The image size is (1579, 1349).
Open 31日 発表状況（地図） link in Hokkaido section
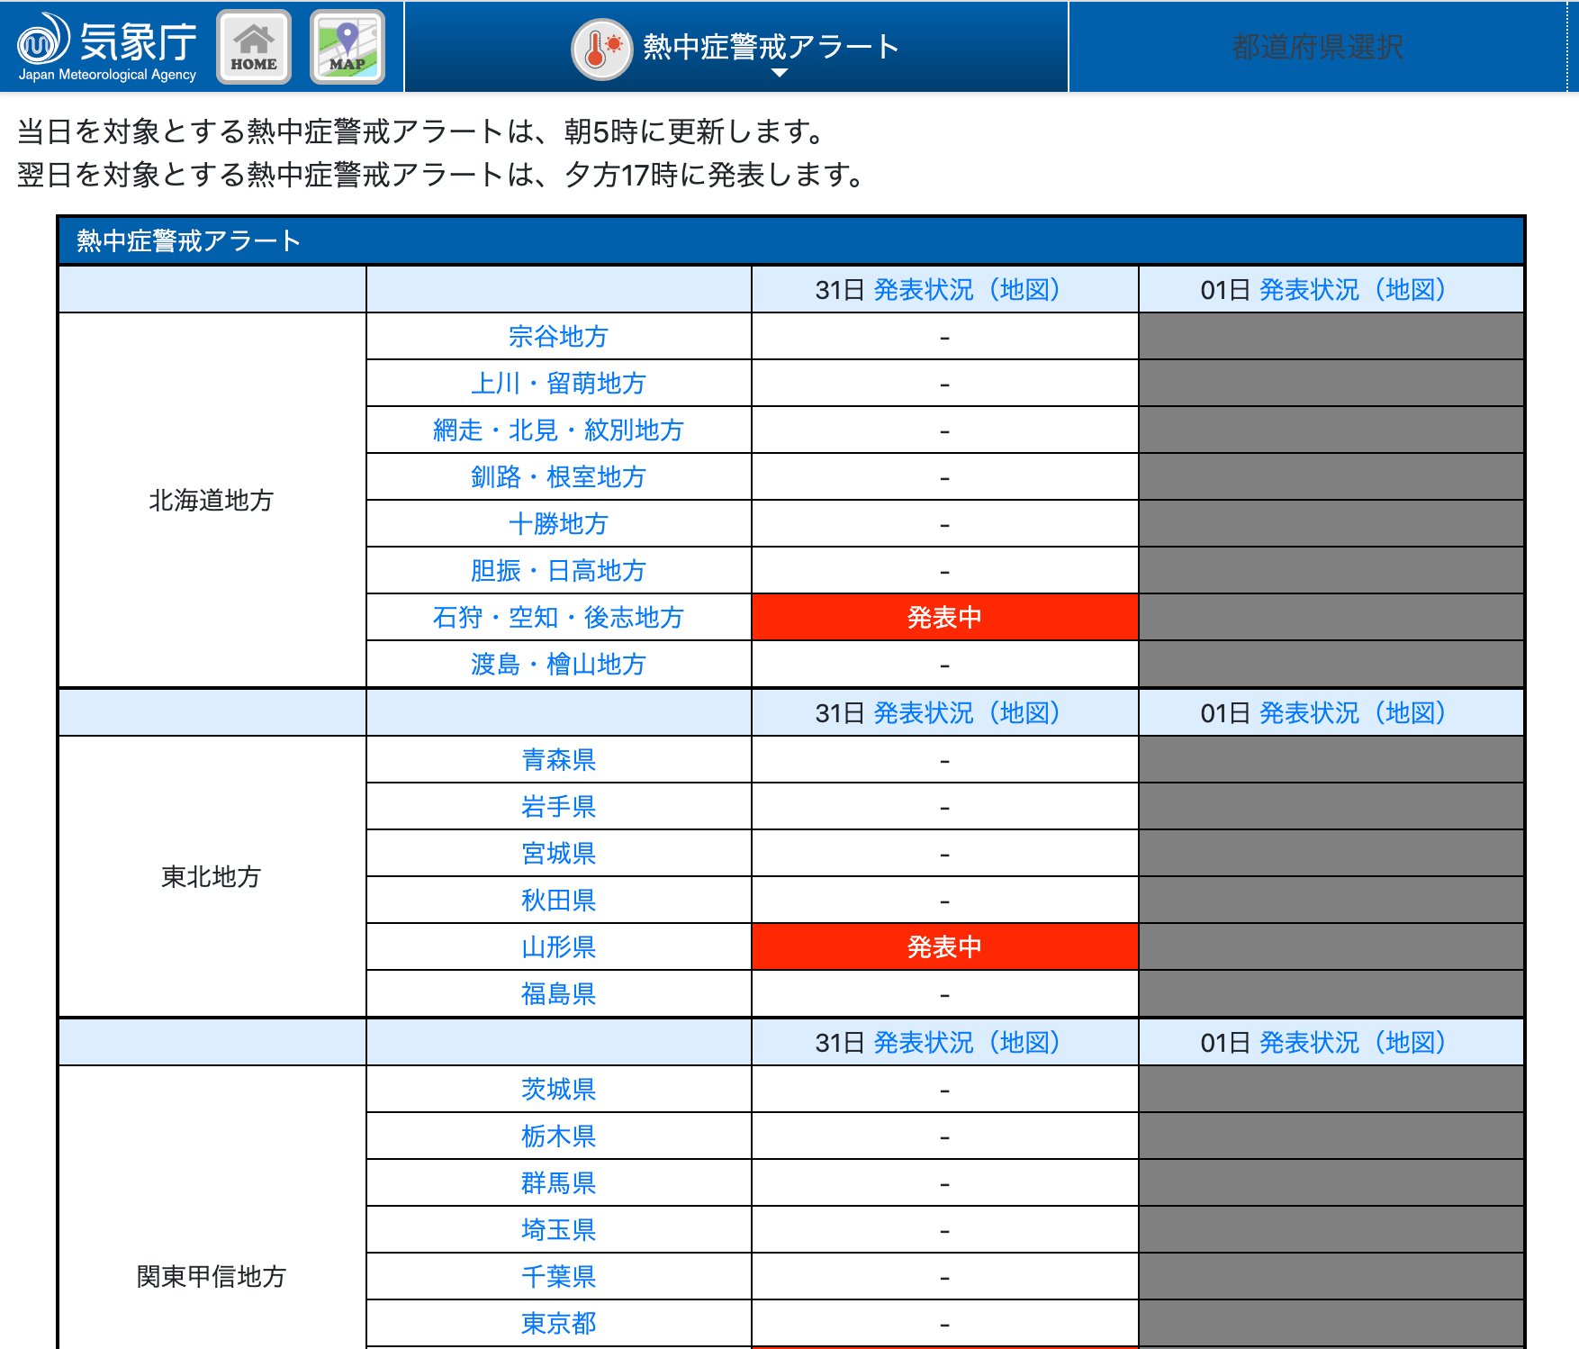(x=966, y=290)
